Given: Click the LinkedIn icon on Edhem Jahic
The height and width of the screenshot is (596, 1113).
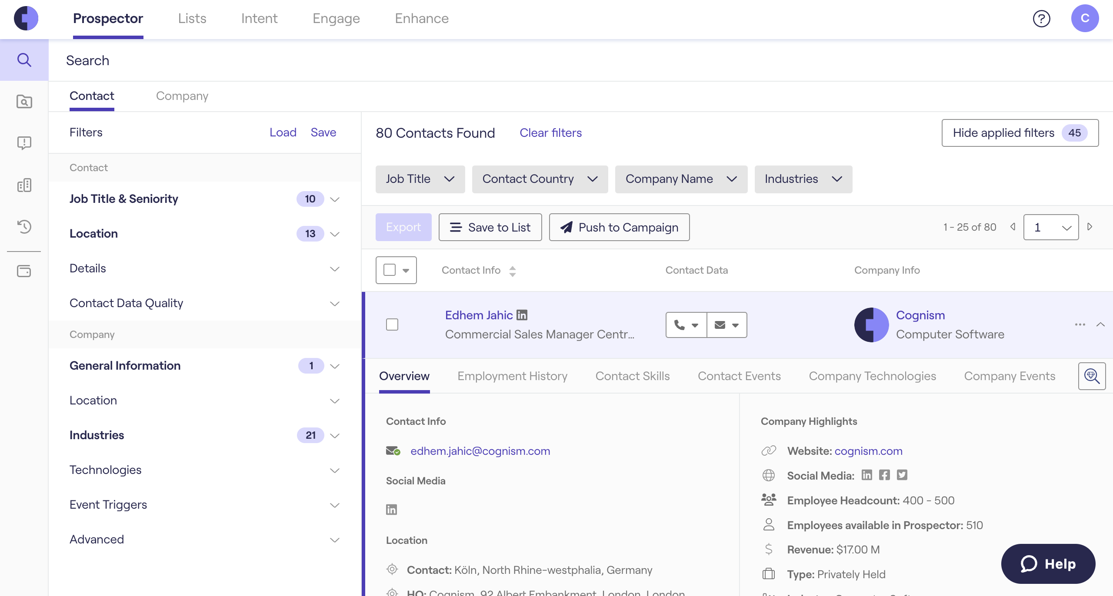Looking at the screenshot, I should (522, 315).
